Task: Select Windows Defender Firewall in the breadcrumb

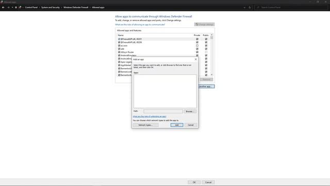Action: coord(76,7)
